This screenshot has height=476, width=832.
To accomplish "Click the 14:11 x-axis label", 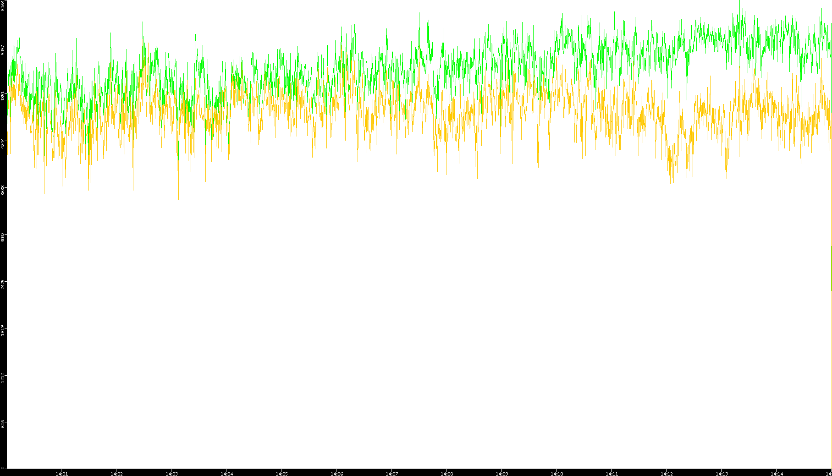I will (x=612, y=474).
